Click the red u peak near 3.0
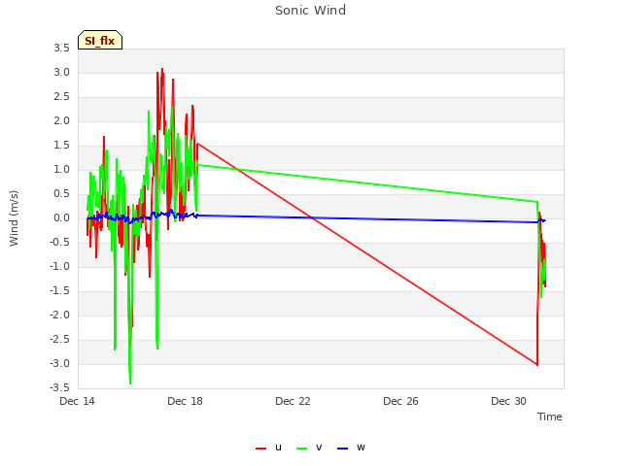The width and height of the screenshot is (622, 466). click(162, 69)
